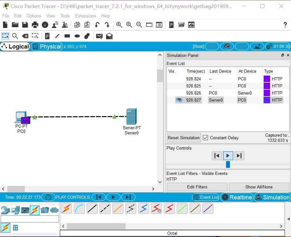Go back in Simulation Panel play controls
This screenshot has height=237, width=291.
click(217, 156)
